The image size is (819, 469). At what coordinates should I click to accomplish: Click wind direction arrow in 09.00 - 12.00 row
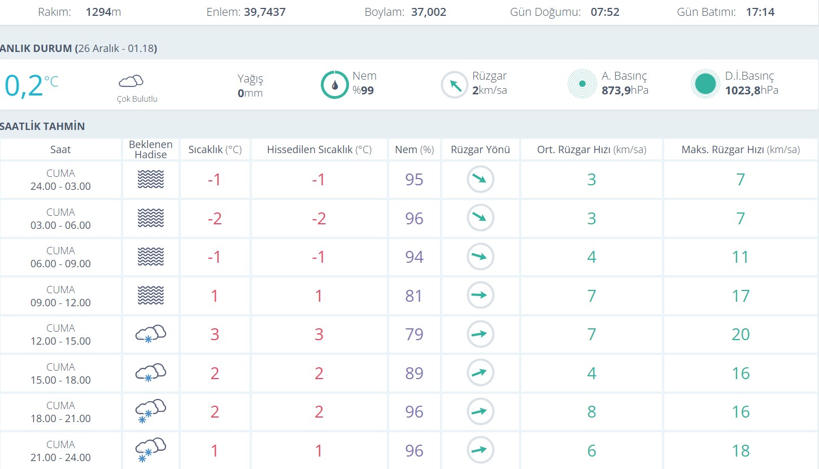point(480,295)
